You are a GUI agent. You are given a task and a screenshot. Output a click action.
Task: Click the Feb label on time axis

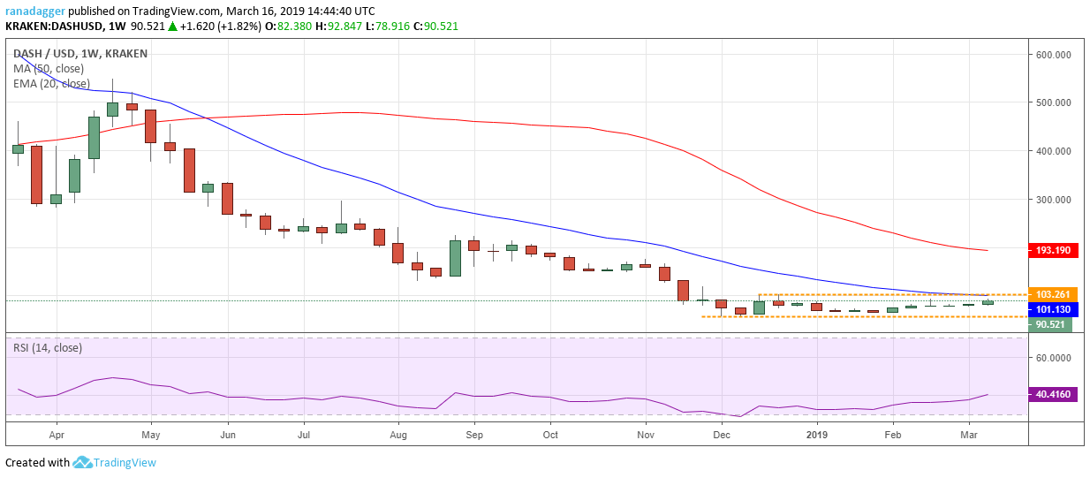click(x=893, y=435)
